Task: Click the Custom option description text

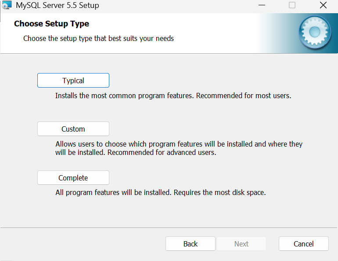Action: [x=179, y=148]
